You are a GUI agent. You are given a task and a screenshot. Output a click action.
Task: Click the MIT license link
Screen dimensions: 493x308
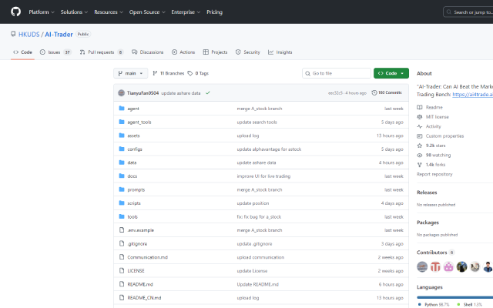tap(436, 116)
